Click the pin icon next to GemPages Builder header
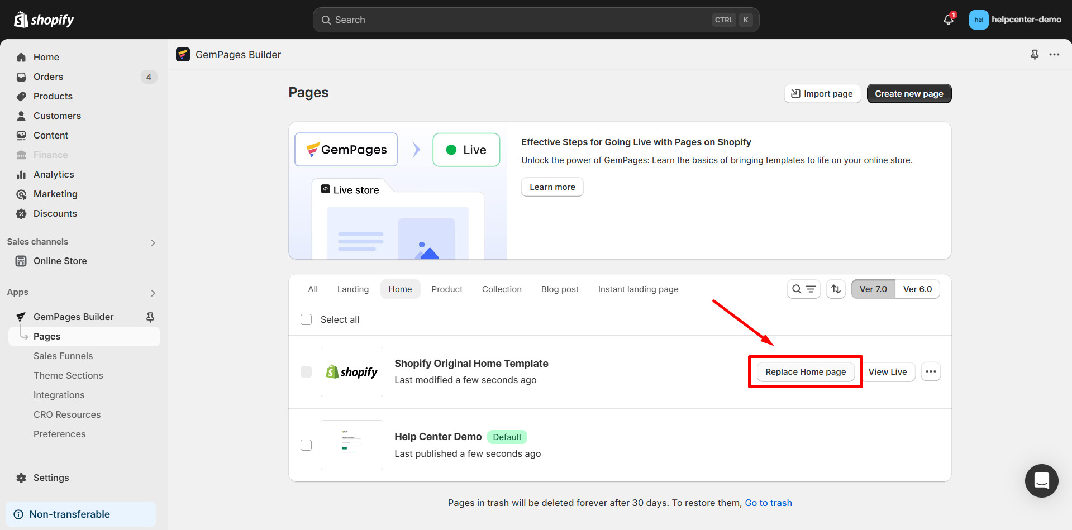 pos(1035,54)
